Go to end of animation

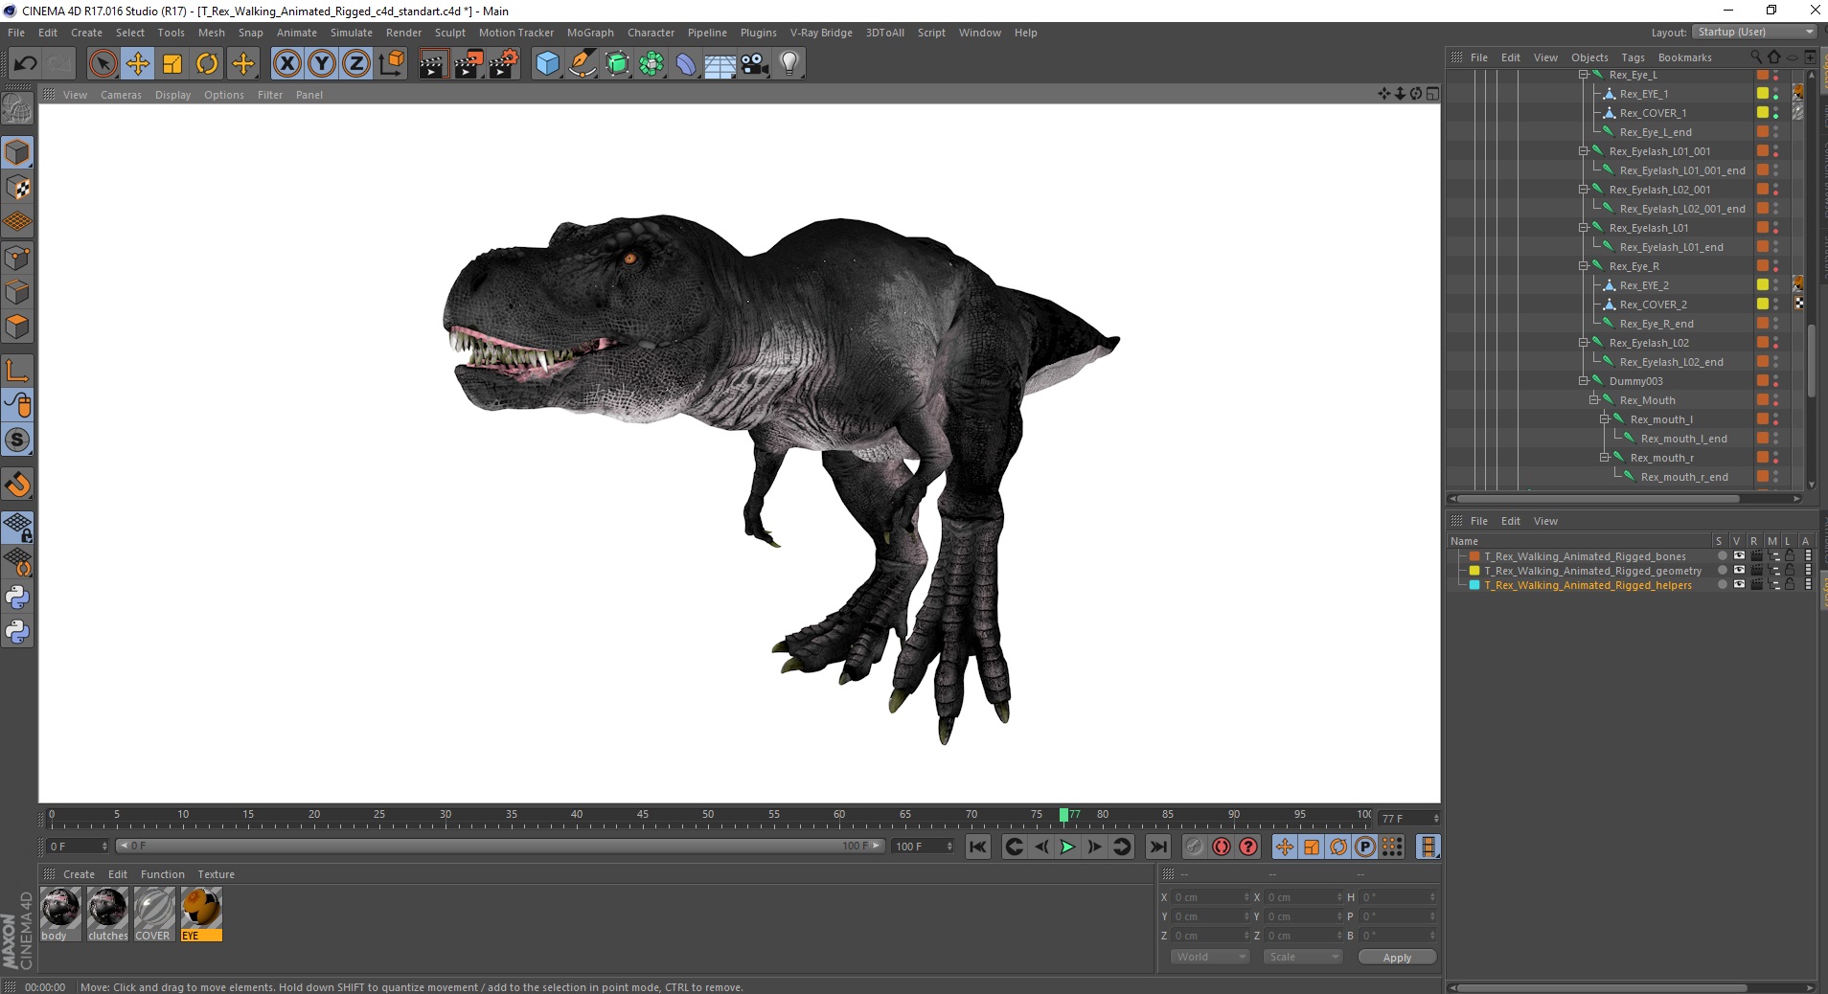[x=1158, y=847]
